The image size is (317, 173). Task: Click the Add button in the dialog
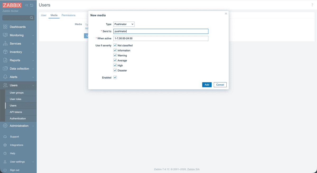(207, 85)
